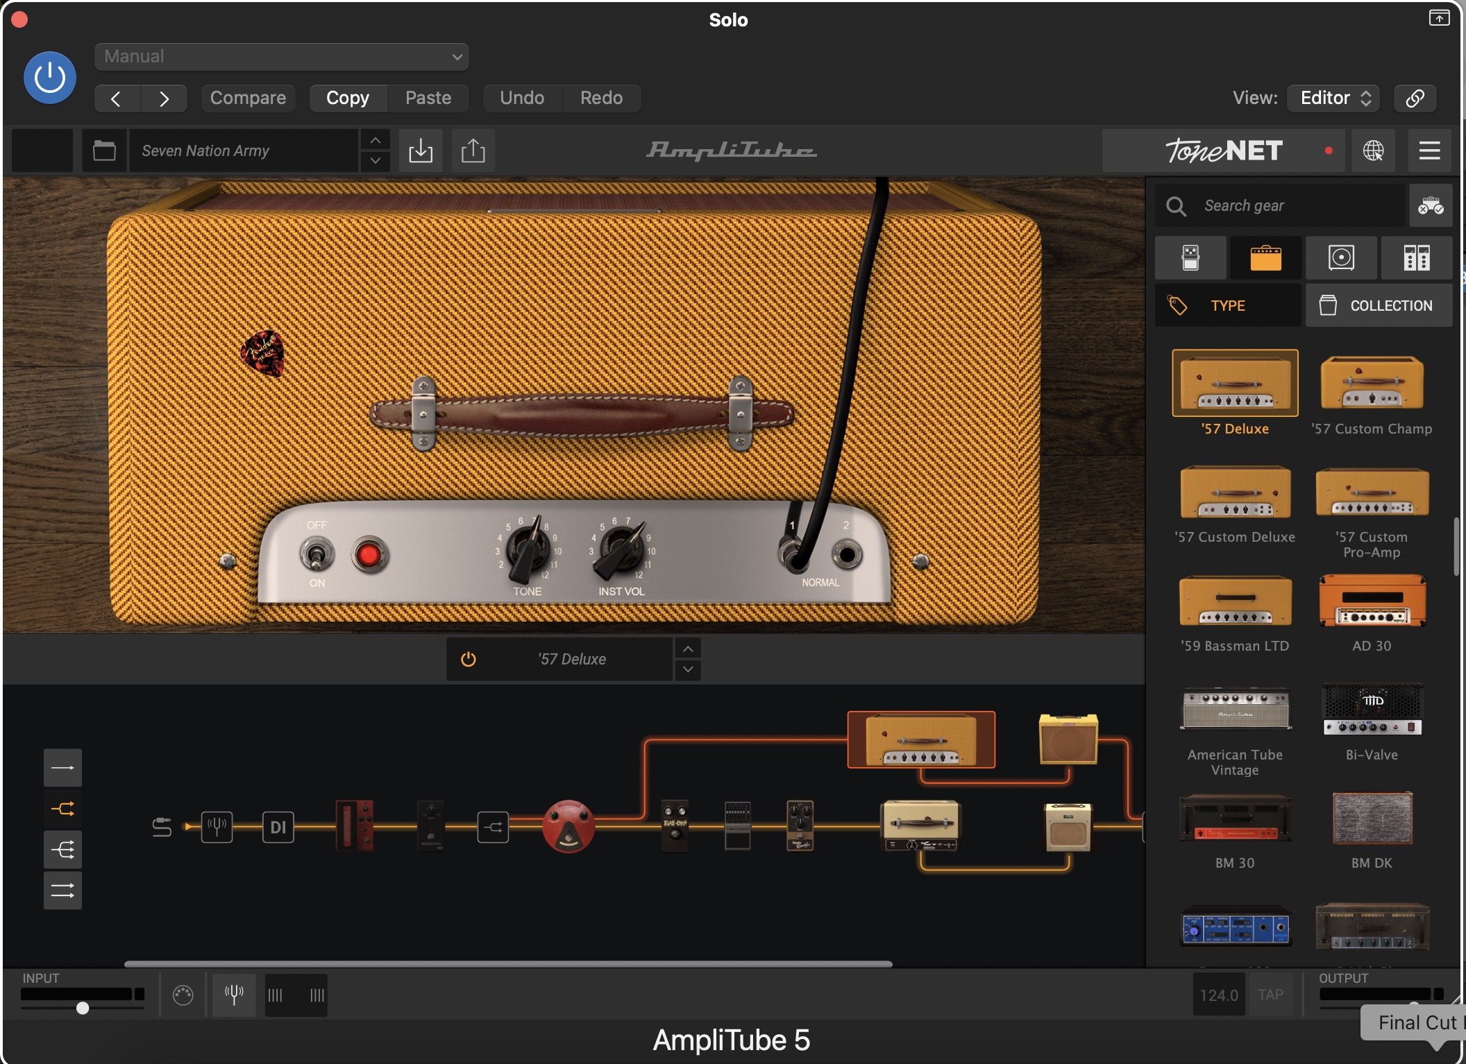
Task: Select the upper cabinet in signal chain
Action: (1068, 739)
